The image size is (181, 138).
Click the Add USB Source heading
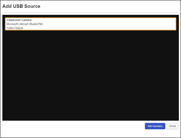[21, 6]
